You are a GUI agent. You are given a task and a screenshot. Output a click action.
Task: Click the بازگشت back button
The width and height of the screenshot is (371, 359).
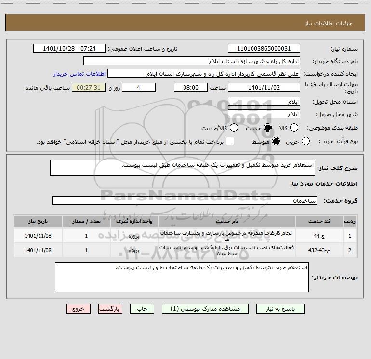(x=110, y=309)
